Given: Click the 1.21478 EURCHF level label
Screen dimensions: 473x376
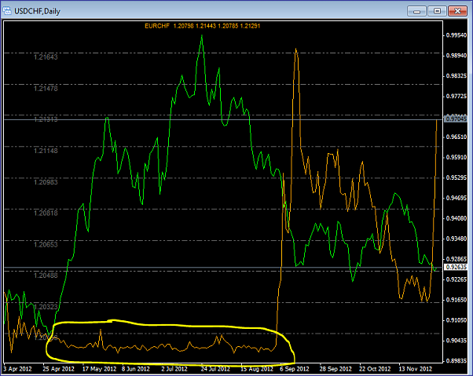Looking at the screenshot, I should point(46,89).
